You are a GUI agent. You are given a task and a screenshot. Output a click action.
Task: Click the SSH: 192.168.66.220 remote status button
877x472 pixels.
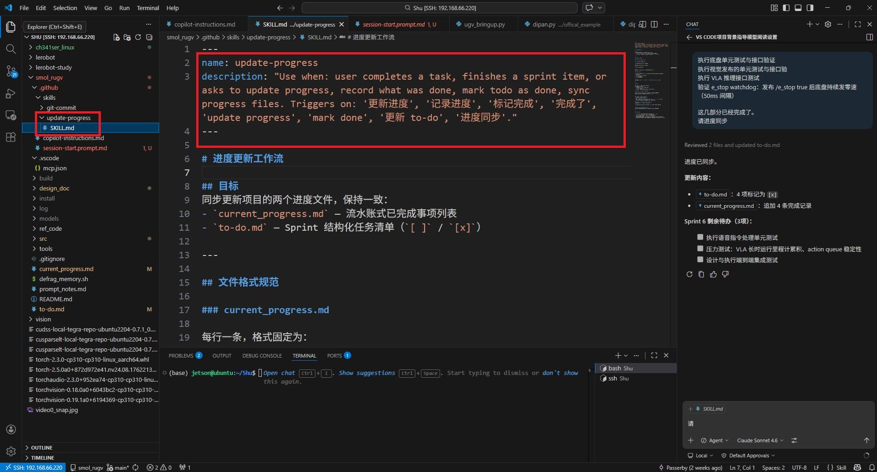[x=34, y=467]
